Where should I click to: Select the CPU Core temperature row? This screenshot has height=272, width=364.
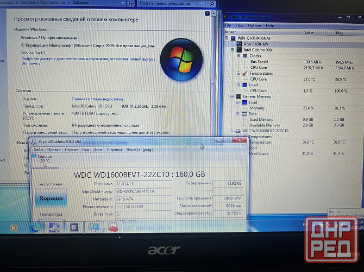coord(258,79)
